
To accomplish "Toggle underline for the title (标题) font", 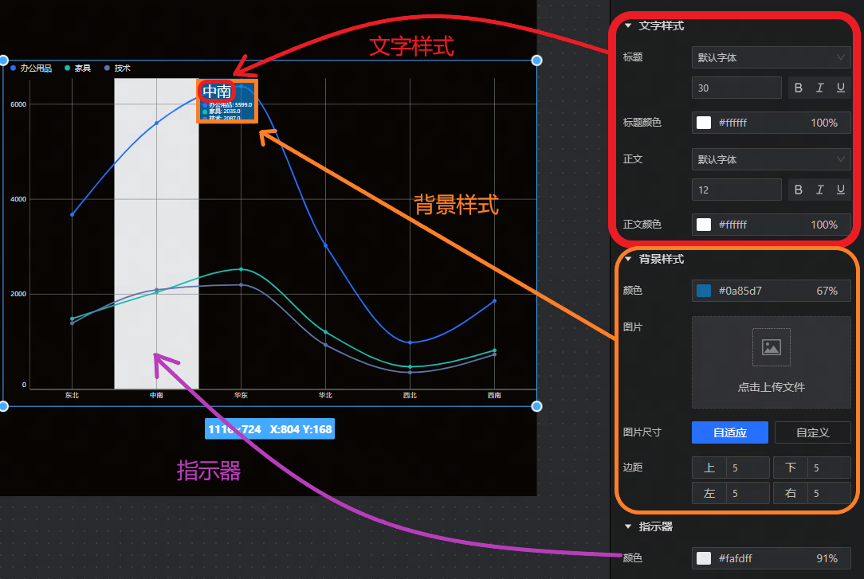I will 840,88.
